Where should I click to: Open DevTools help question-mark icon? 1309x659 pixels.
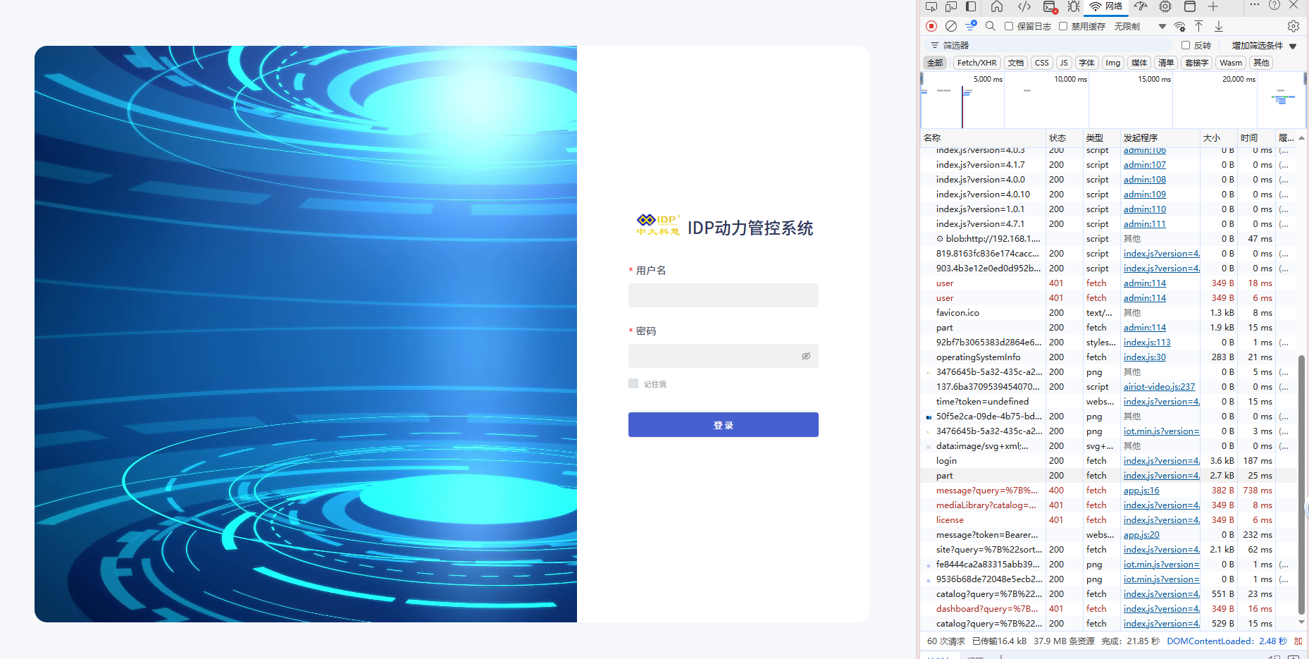point(1274,5)
